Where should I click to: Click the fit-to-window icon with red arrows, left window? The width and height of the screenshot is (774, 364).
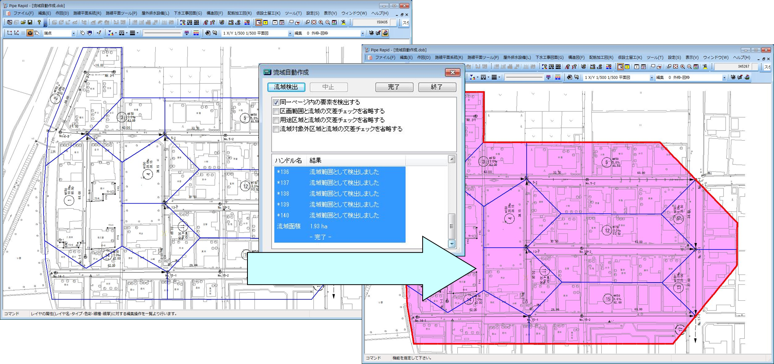tap(314, 23)
